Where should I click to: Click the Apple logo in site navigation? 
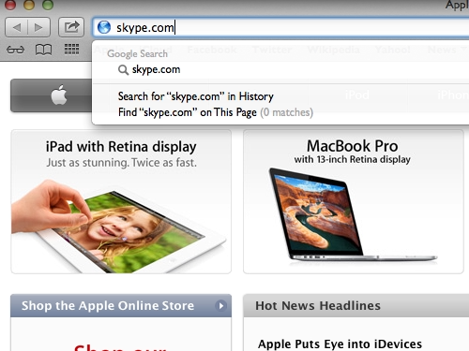[59, 95]
